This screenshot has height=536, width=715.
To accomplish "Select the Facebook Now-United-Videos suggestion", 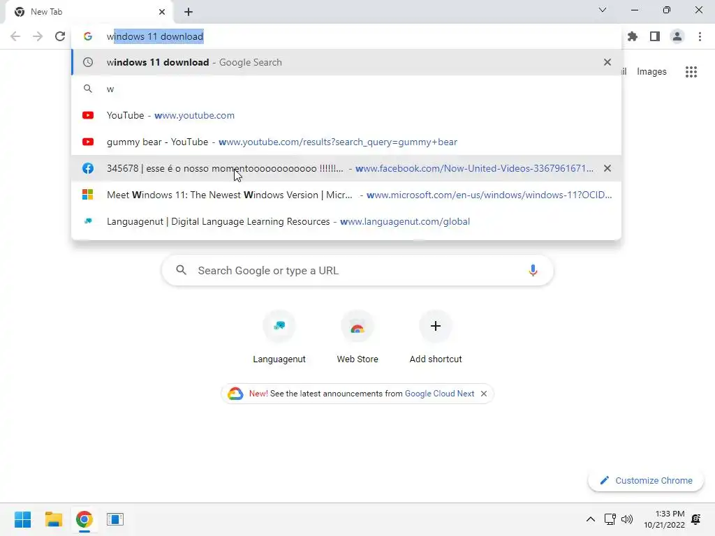I will pyautogui.click(x=346, y=168).
